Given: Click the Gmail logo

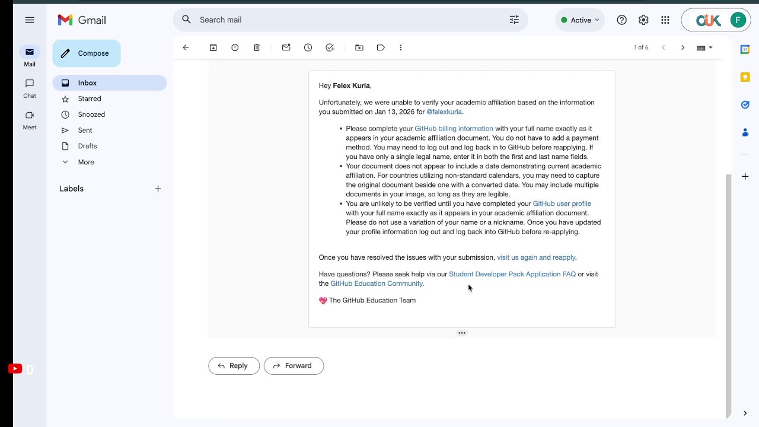Looking at the screenshot, I should (x=82, y=20).
